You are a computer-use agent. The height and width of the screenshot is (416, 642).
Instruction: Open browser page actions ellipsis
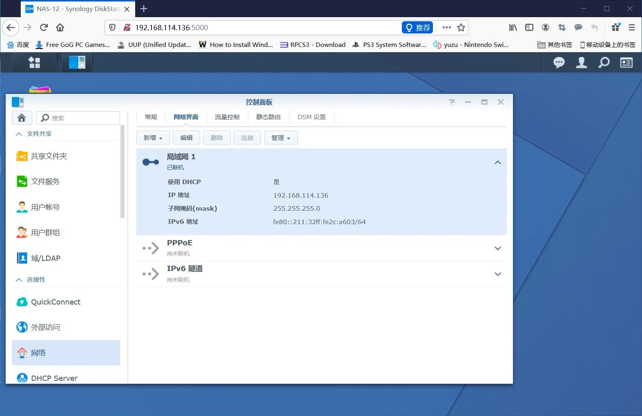pyautogui.click(x=446, y=27)
